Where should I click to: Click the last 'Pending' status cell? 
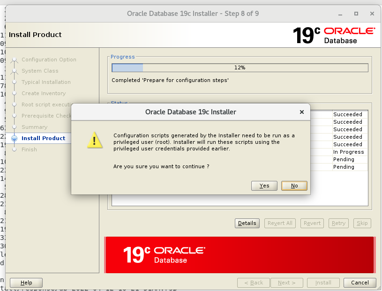coord(350,167)
